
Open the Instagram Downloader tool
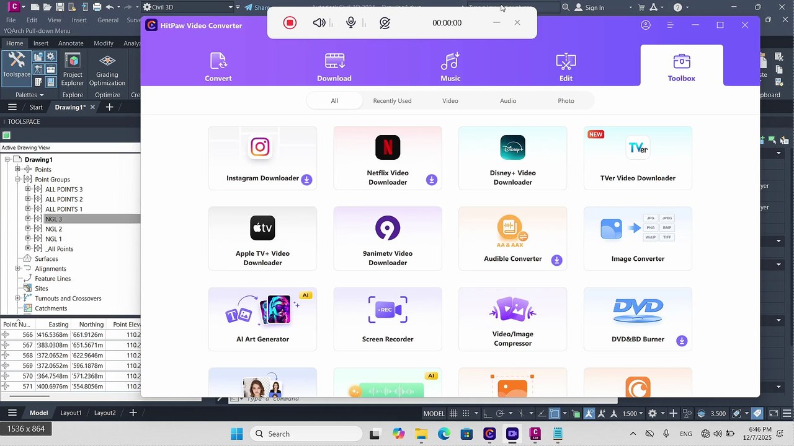pyautogui.click(x=262, y=158)
